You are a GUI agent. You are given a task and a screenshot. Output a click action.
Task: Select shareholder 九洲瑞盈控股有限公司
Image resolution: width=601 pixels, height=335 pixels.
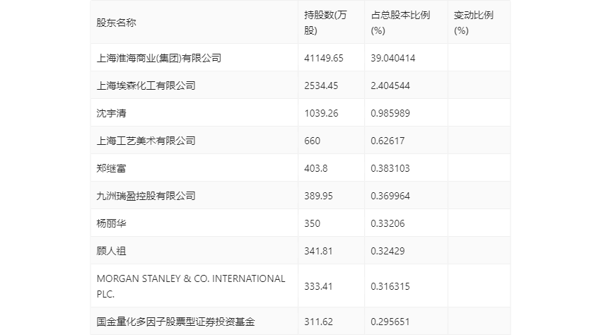146,196
